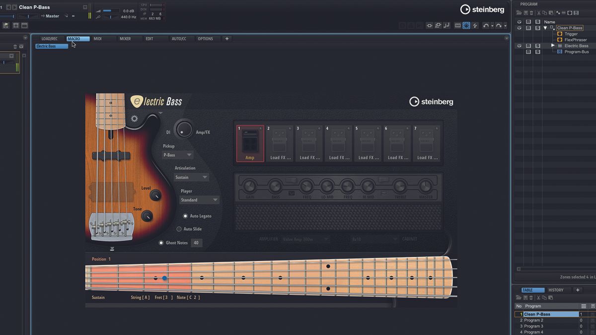596x335 pixels.
Task: Mute the Clean P-Bass program
Action: (529, 28)
